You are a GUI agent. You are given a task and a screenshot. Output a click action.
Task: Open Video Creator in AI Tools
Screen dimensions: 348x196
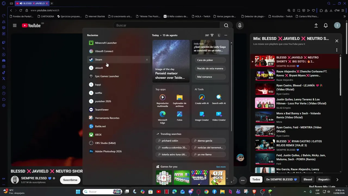pos(219,116)
